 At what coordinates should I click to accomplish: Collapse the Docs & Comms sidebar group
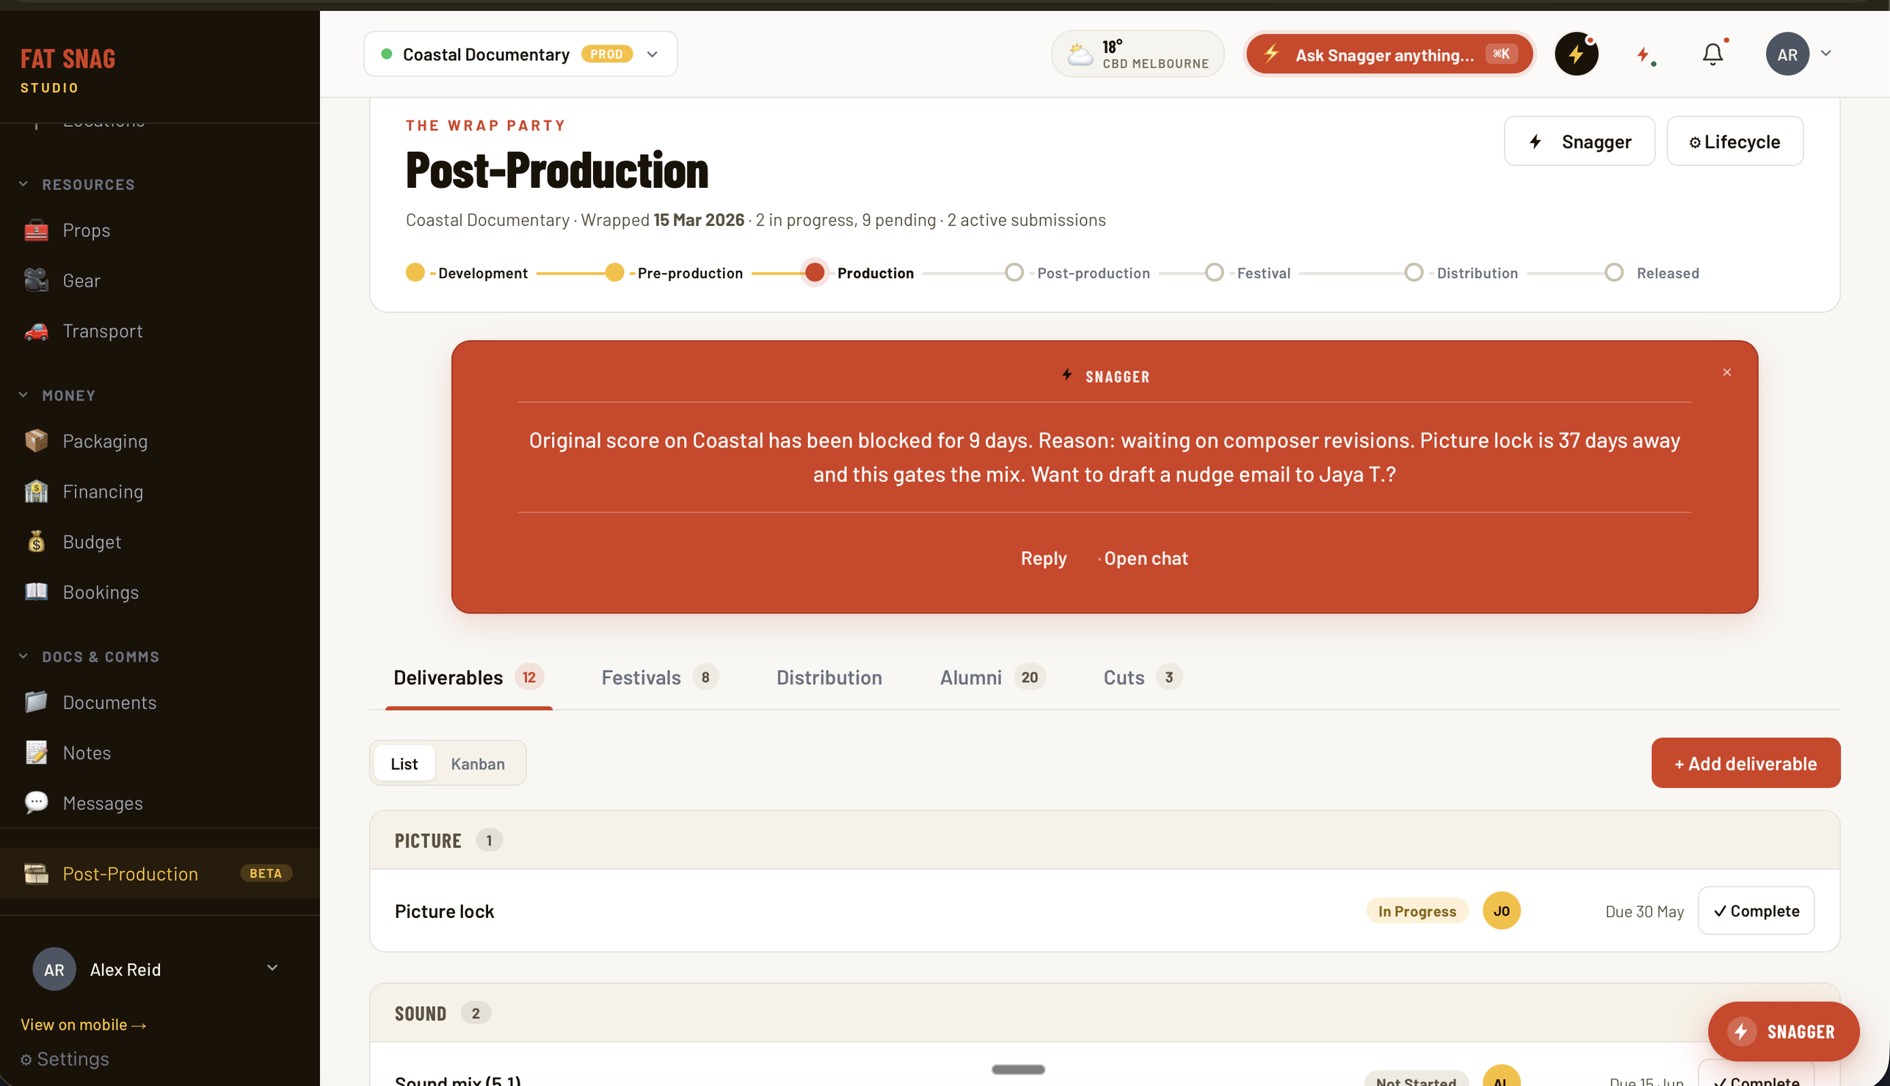click(x=89, y=657)
